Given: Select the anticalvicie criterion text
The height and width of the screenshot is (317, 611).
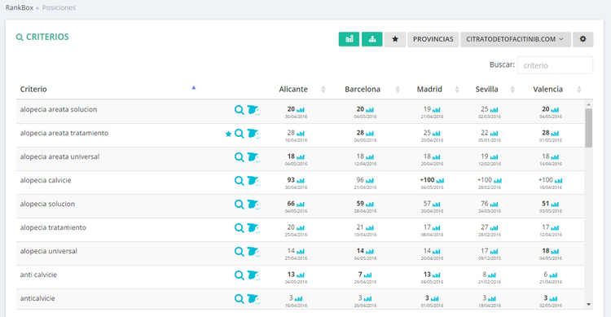Looking at the screenshot, I should (37, 298).
